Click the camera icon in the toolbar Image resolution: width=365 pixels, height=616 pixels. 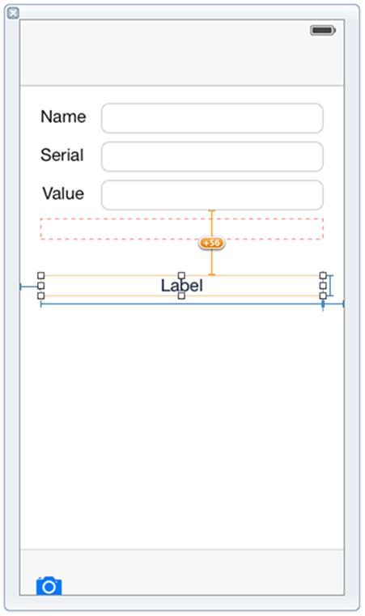pos(49,586)
